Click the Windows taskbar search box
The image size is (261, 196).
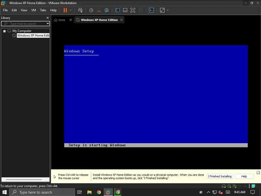click(42, 192)
